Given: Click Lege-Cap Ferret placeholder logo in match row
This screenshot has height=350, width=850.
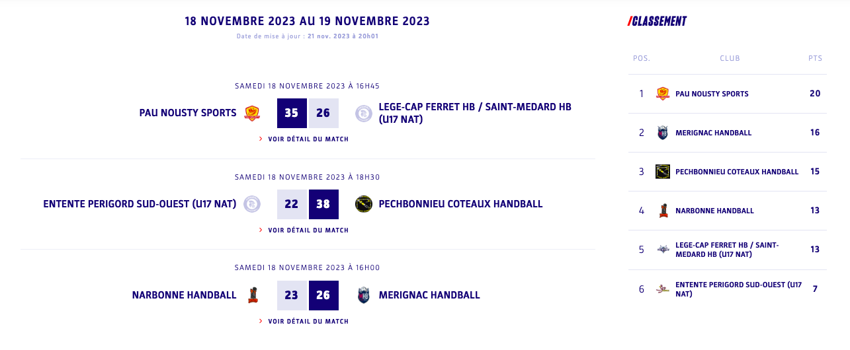Looking at the screenshot, I should coord(363,113).
